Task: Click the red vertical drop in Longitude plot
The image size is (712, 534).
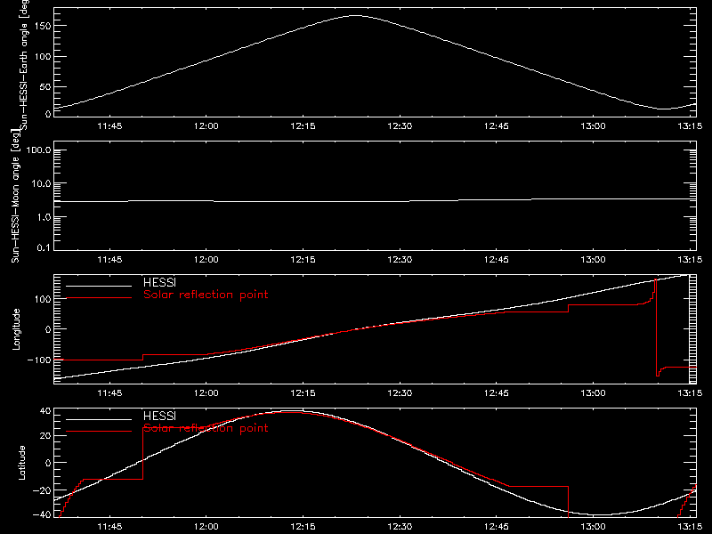Action: [x=657, y=327]
